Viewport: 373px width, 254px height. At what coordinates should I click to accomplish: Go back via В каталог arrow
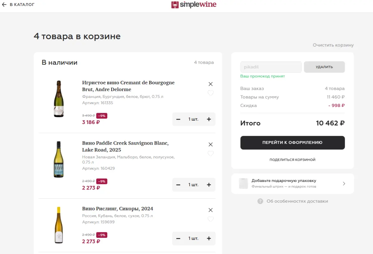[4, 5]
